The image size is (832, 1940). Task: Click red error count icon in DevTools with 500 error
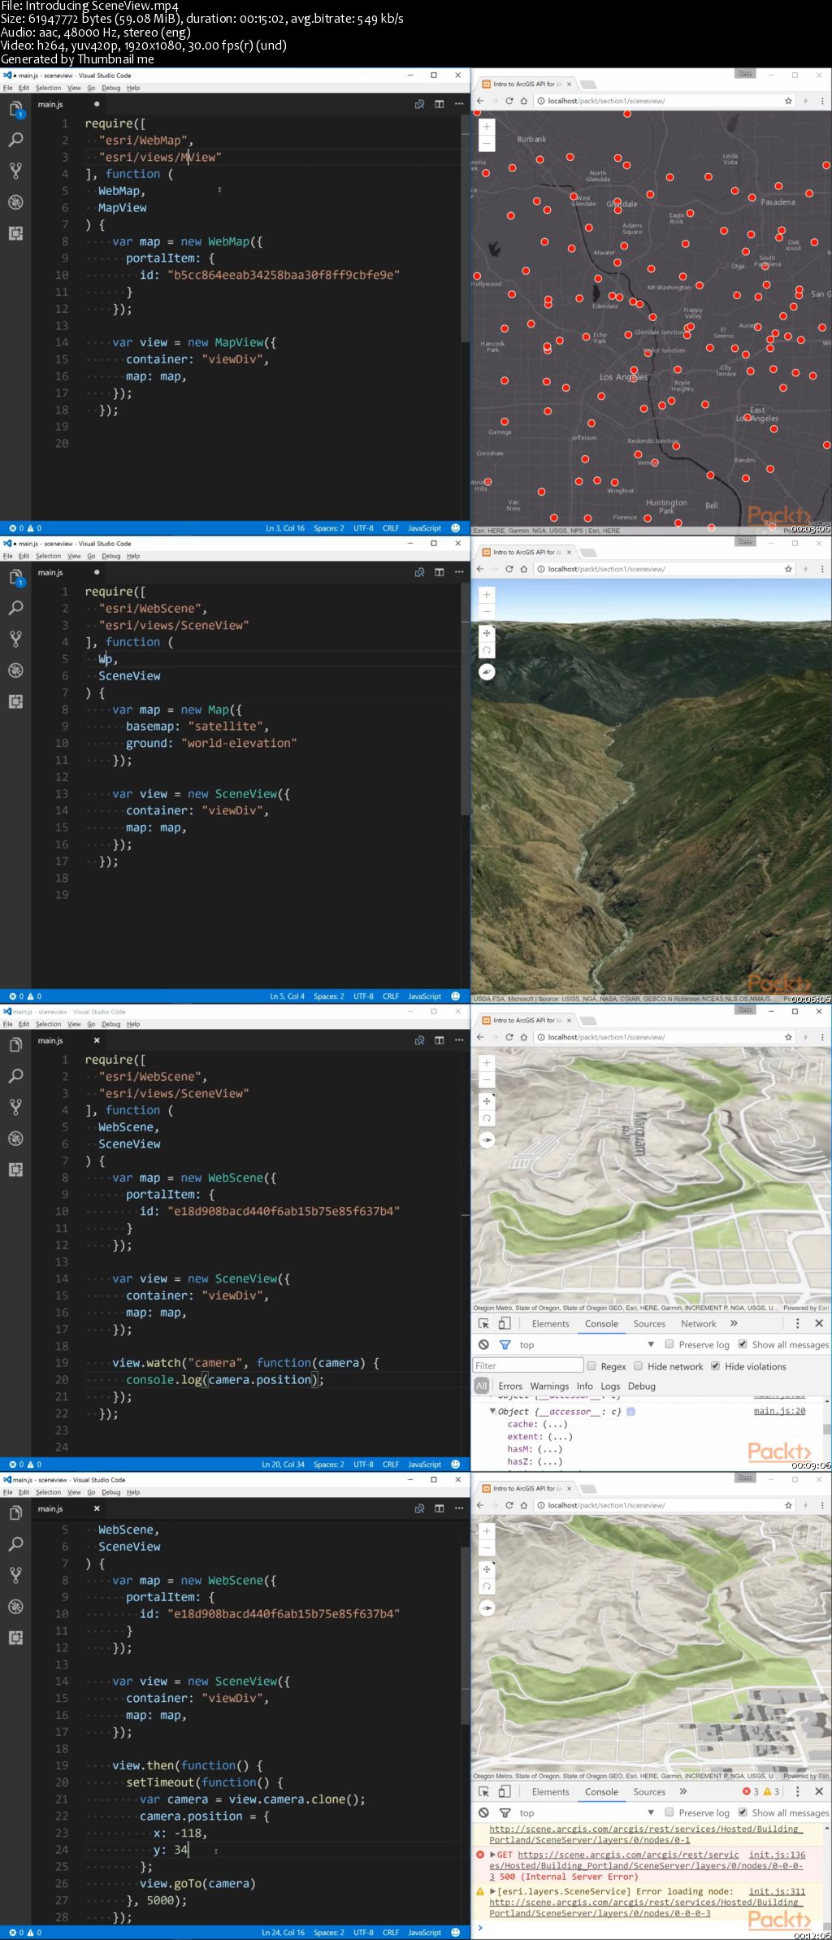coord(747,1791)
